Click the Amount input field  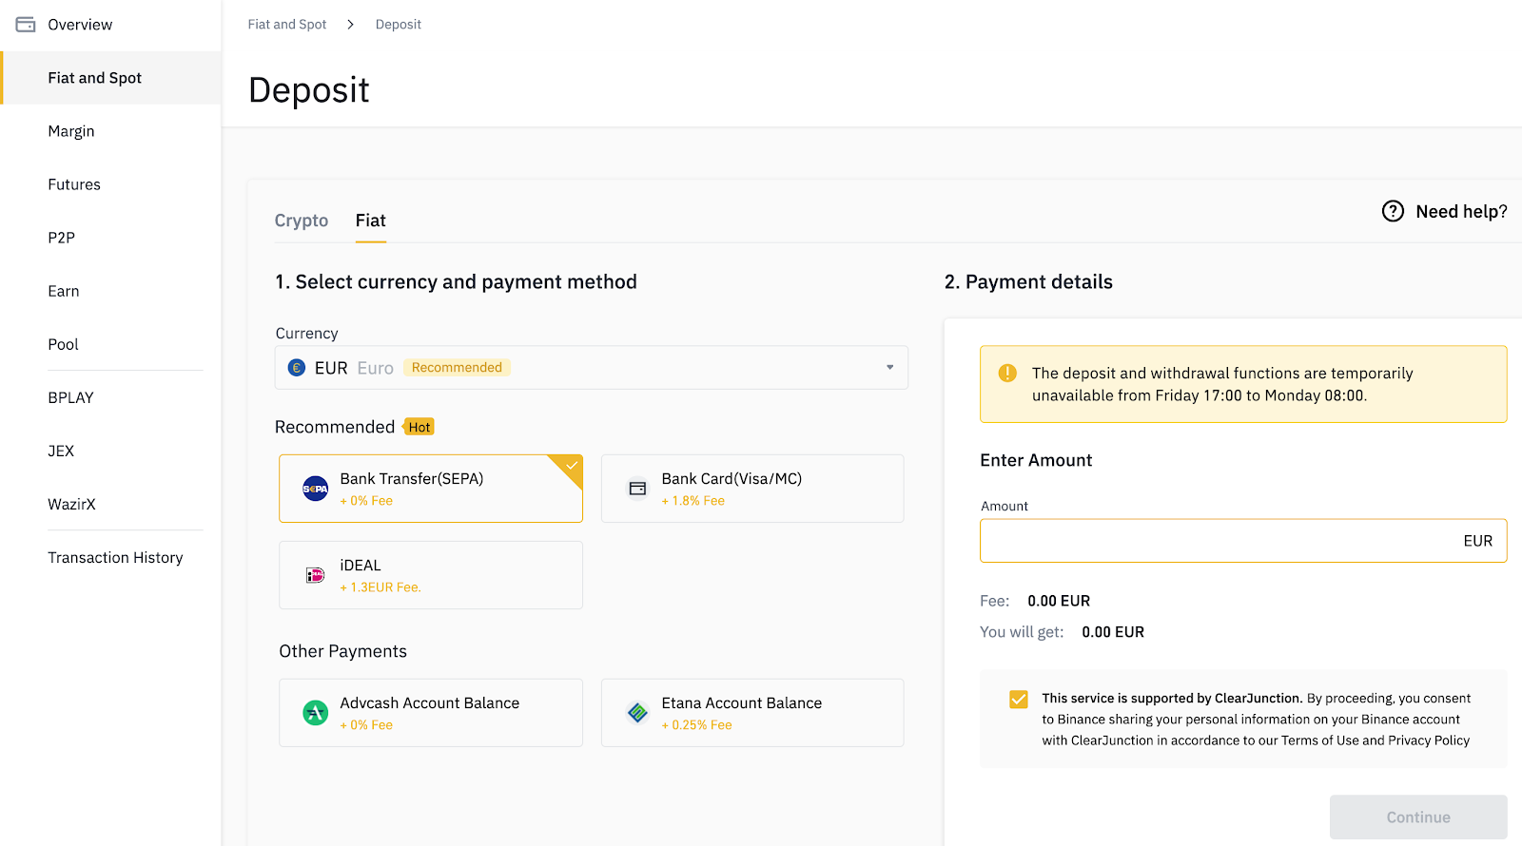[x=1243, y=541]
